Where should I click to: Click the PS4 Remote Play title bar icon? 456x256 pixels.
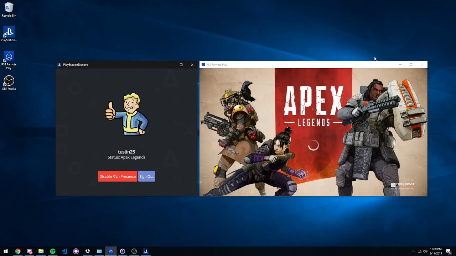(203, 65)
